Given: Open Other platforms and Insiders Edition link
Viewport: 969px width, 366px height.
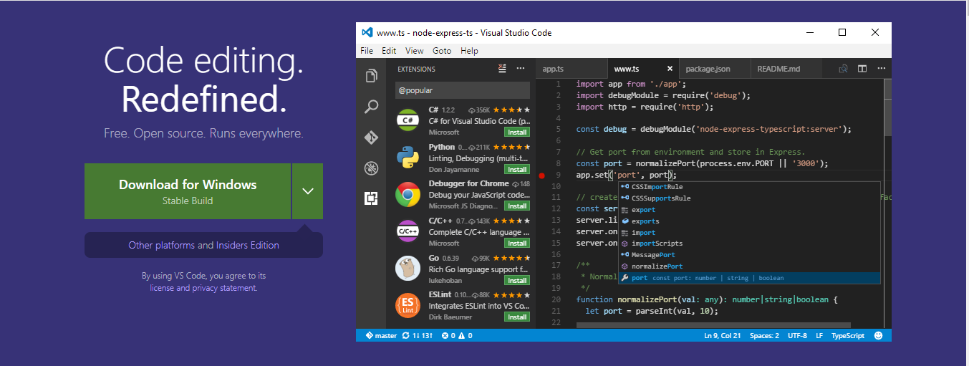Looking at the screenshot, I should point(203,245).
